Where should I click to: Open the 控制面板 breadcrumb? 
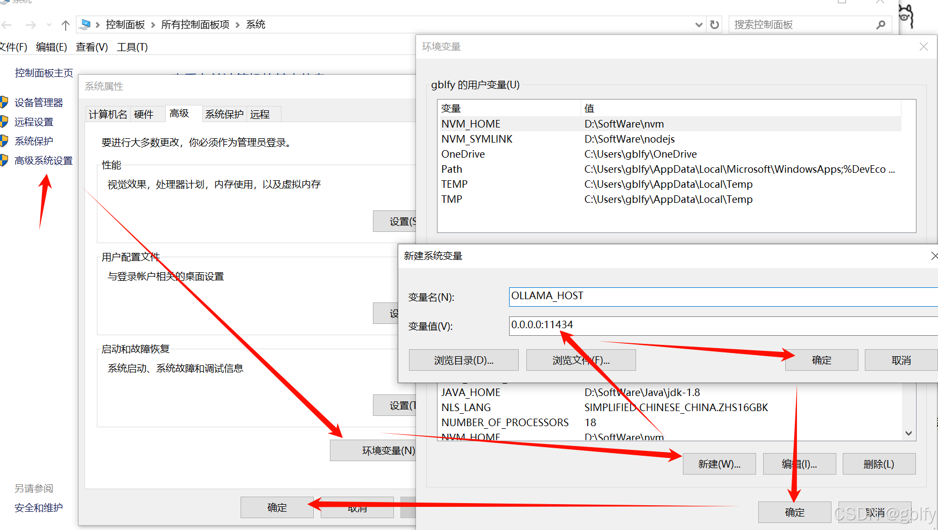125,25
